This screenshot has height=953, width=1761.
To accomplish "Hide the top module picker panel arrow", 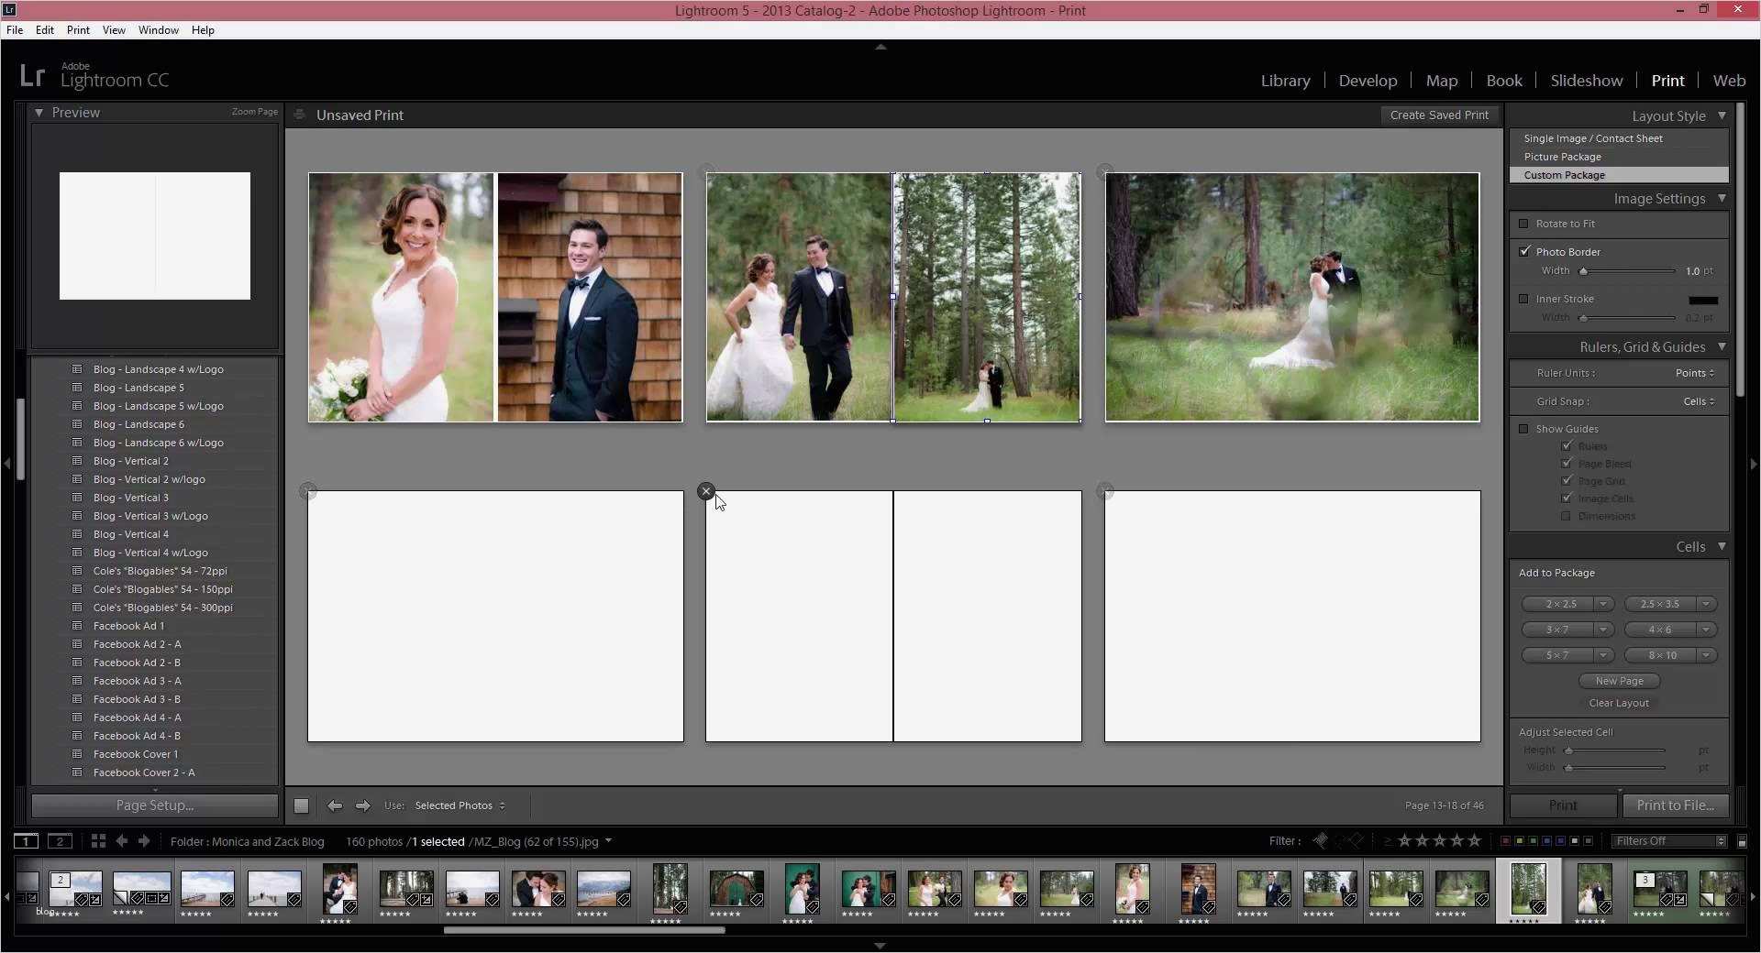I will [x=880, y=47].
